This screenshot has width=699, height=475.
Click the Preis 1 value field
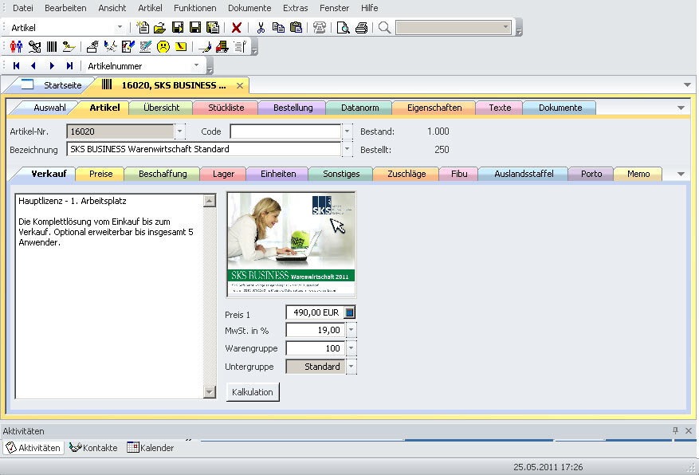coord(315,312)
